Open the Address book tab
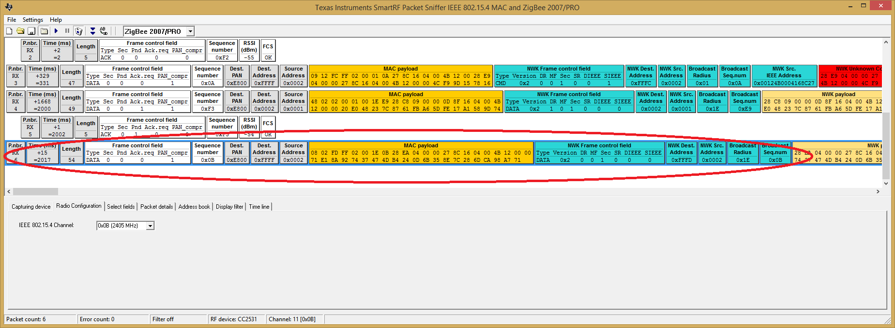Viewport: 895px width, 328px height. coord(194,207)
